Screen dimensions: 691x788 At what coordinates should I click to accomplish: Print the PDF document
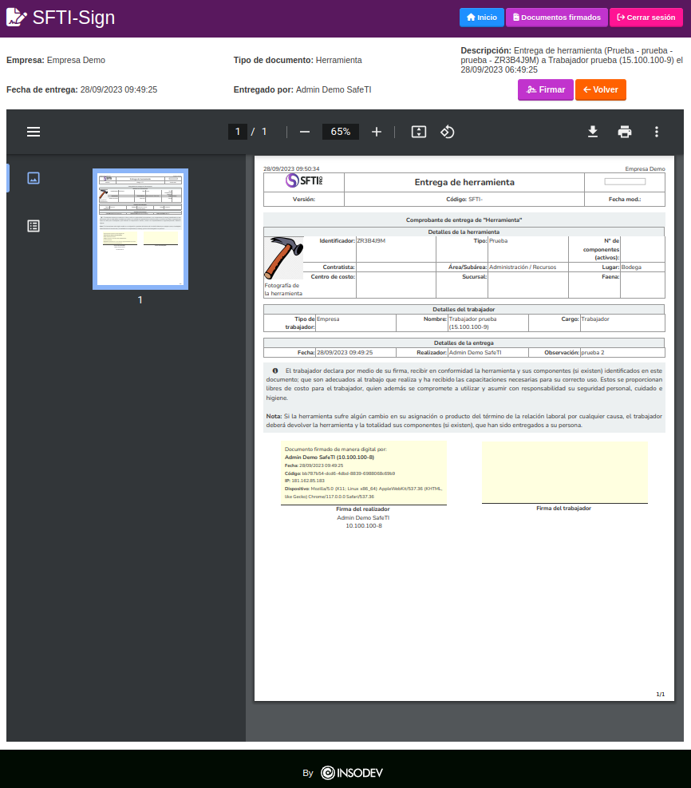click(x=625, y=132)
